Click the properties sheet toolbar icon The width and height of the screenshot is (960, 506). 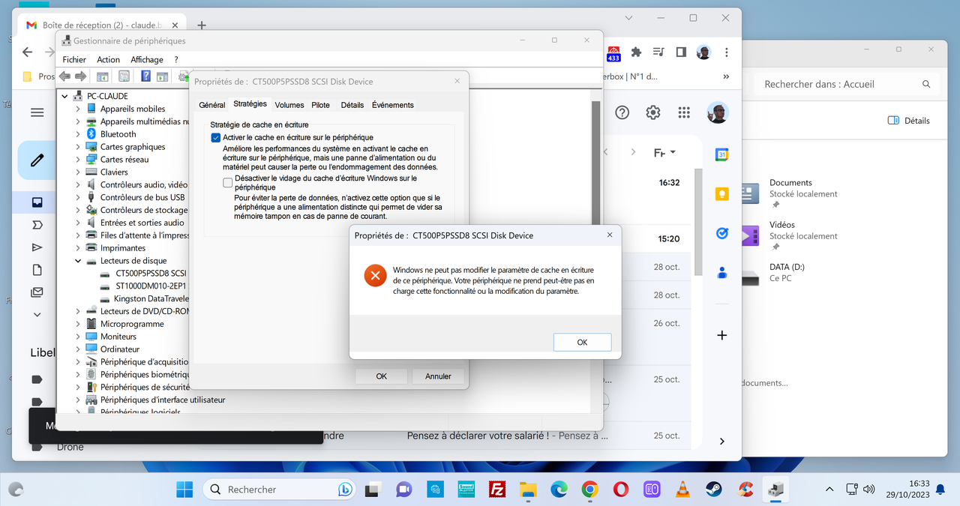(x=124, y=76)
